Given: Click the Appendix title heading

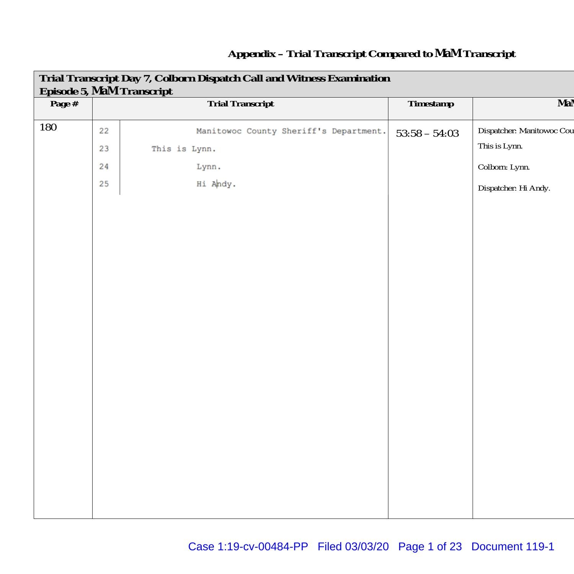Looking at the screenshot, I should click(371, 54).
